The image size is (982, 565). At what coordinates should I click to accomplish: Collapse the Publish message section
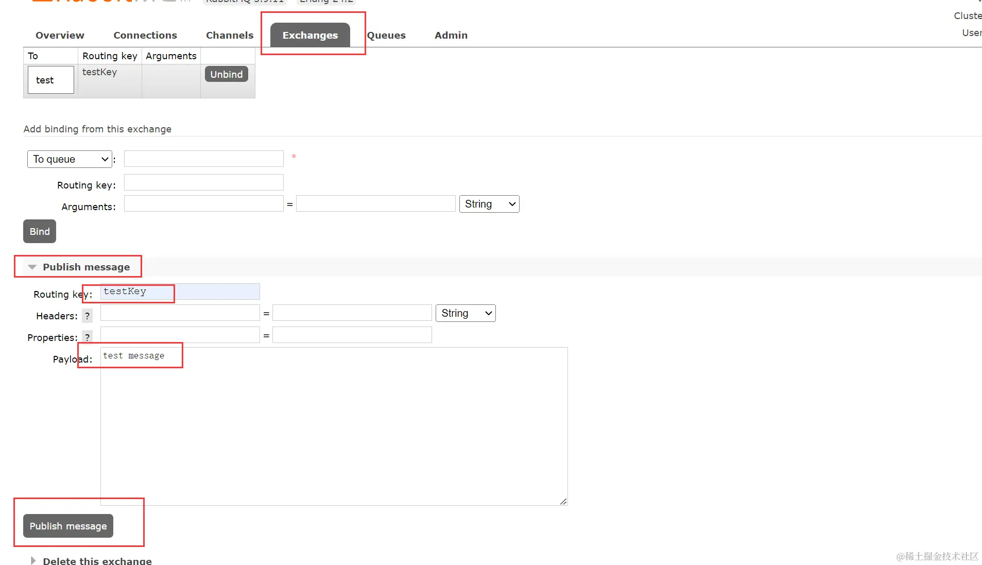click(x=78, y=267)
